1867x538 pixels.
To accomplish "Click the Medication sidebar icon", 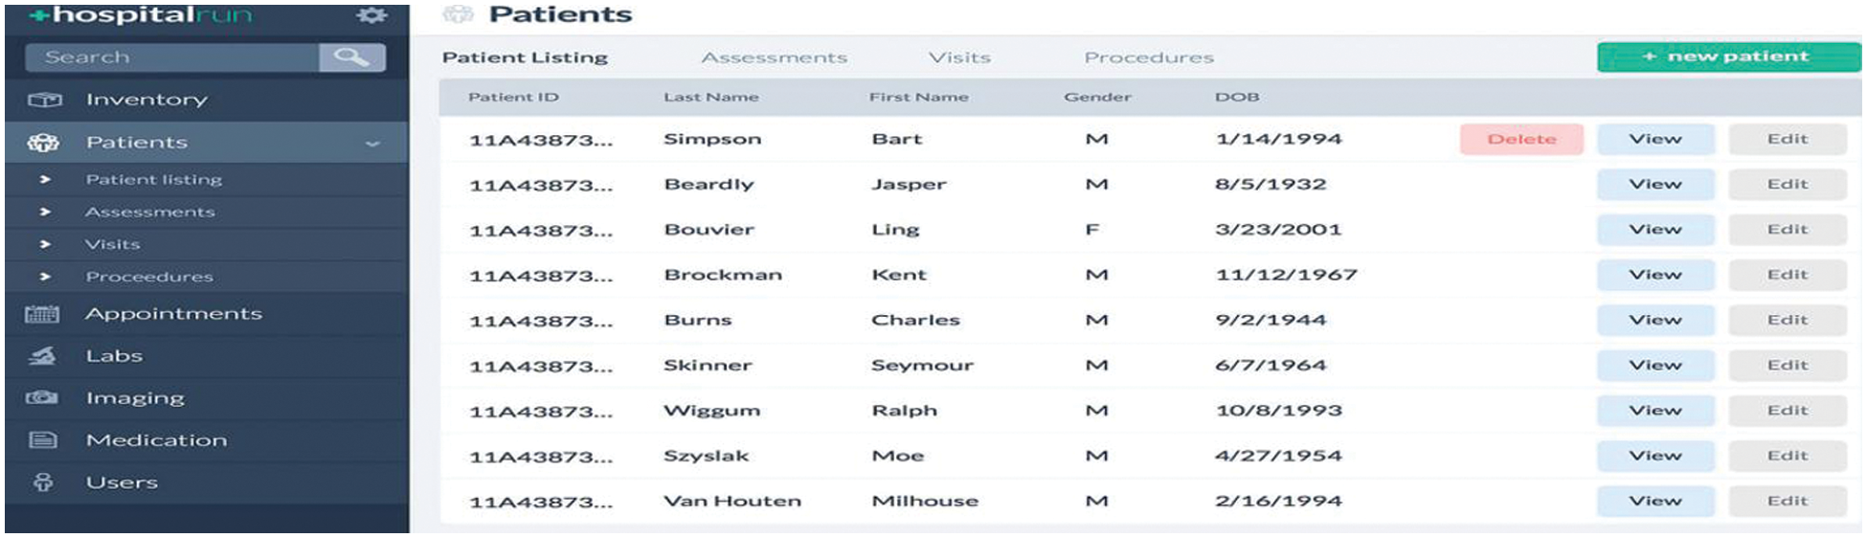I will coord(42,440).
